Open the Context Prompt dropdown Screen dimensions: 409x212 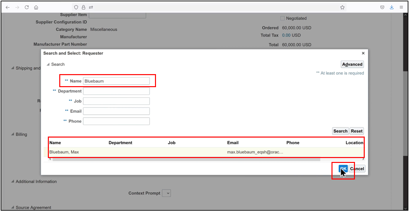pos(166,193)
